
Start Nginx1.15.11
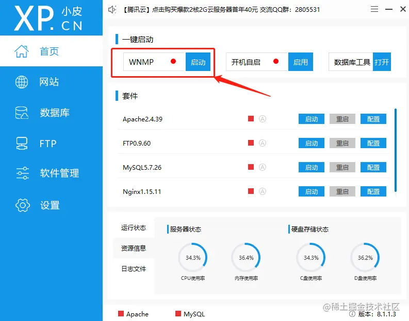coord(312,191)
